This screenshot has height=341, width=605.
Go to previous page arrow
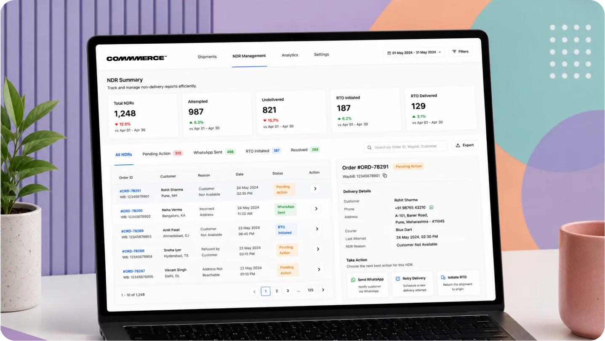pyautogui.click(x=254, y=291)
